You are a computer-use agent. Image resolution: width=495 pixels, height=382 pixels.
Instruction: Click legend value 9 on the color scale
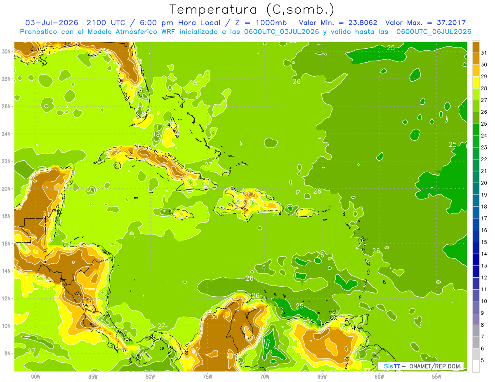click(482, 313)
